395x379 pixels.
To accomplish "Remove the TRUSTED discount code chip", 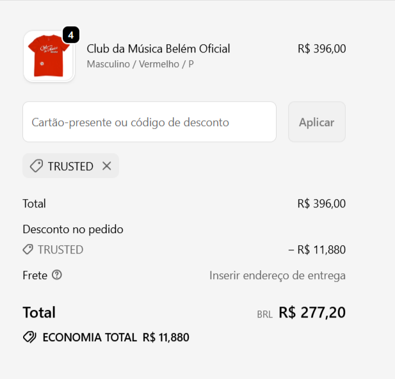I will (107, 166).
